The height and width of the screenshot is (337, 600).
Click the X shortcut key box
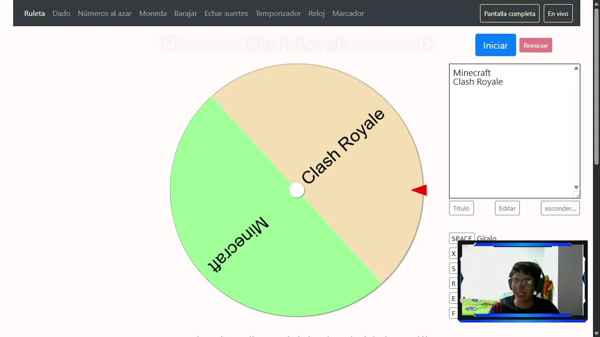[453, 254]
